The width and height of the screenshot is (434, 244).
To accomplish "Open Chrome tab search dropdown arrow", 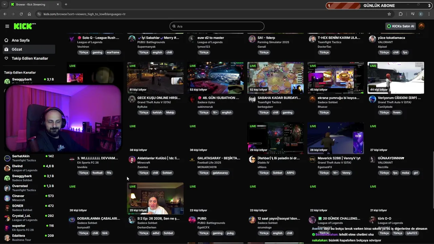I will [4, 4].
